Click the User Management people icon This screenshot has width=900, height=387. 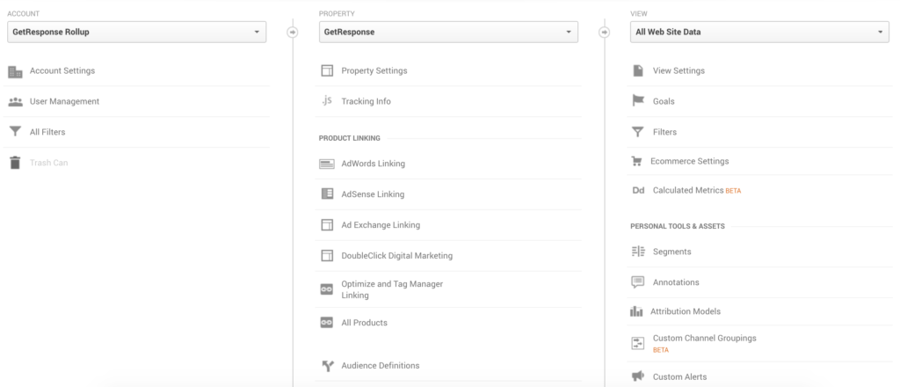point(15,102)
